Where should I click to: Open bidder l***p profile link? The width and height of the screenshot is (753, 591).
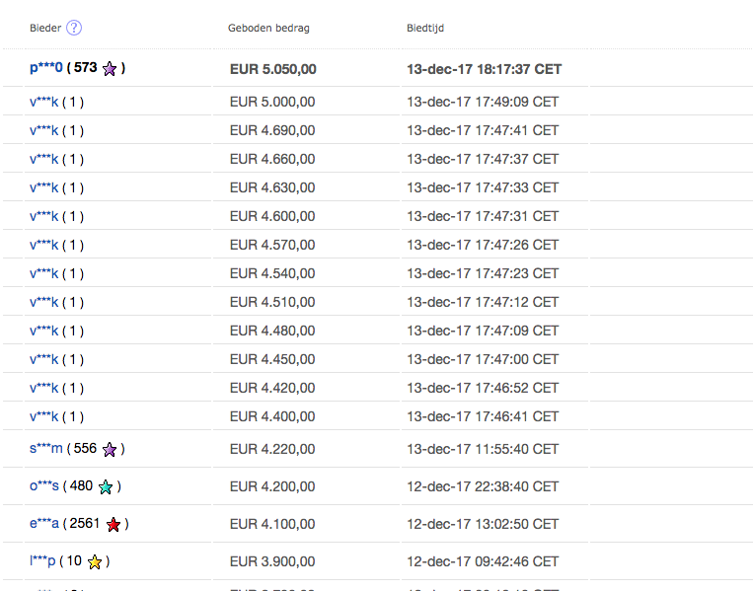coord(42,560)
